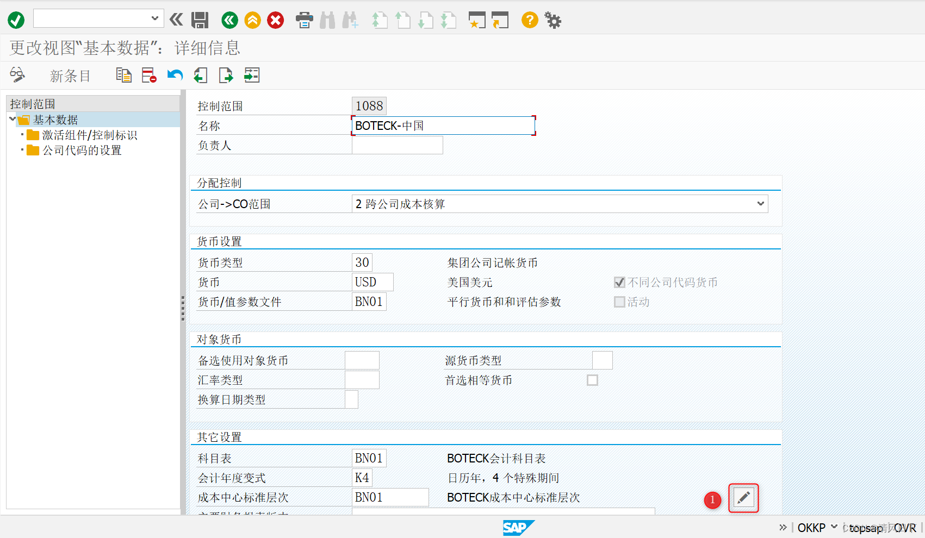Click the 负责人 input field
Viewport: 925px width, 538px height.
click(398, 145)
